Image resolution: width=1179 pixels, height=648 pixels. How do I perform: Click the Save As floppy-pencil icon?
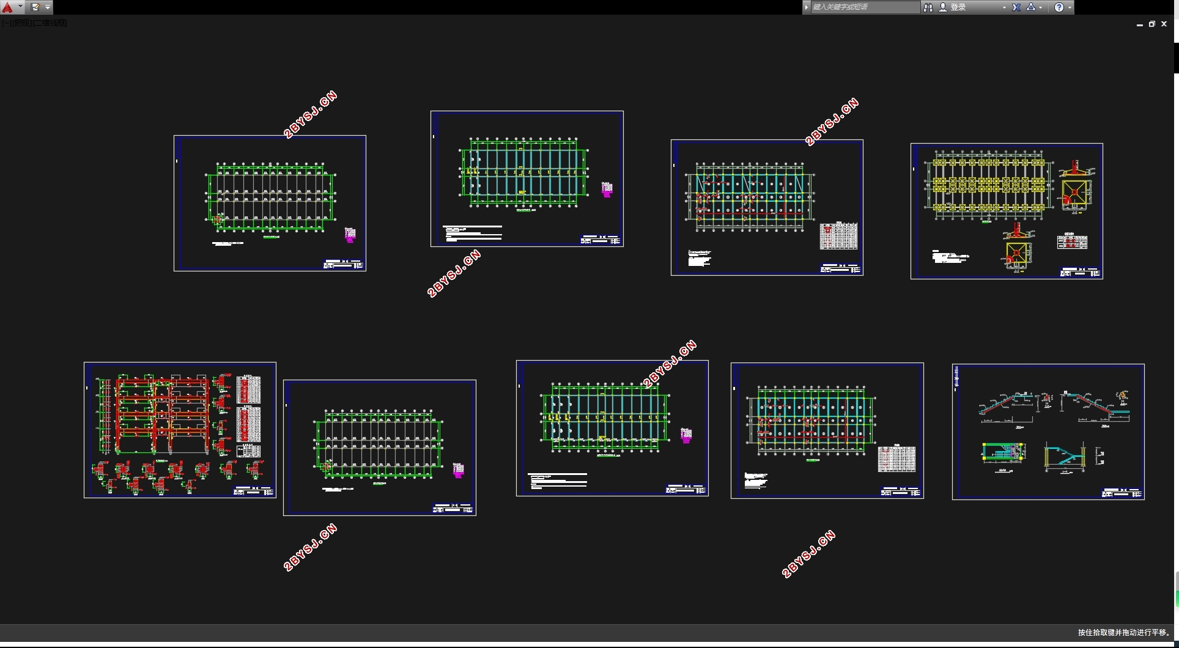pos(35,7)
